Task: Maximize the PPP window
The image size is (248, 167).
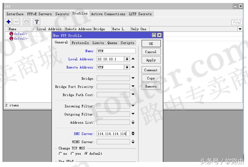Action: tap(235, 6)
